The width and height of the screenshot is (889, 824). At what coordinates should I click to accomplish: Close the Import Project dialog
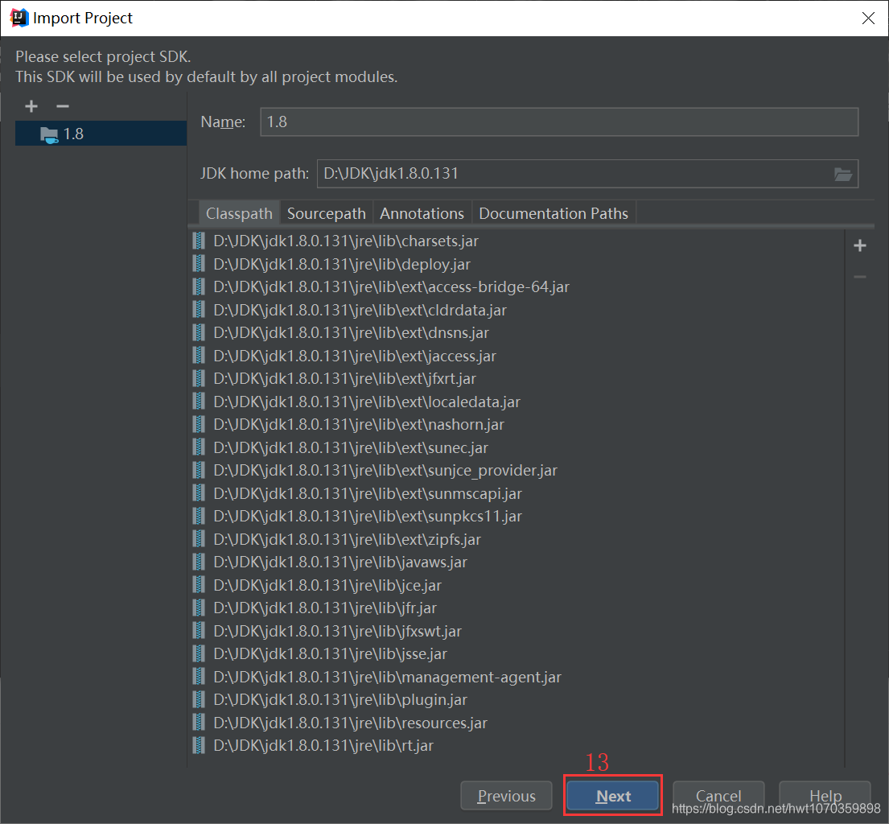pos(868,19)
